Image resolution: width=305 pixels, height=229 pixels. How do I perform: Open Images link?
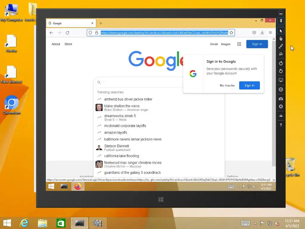(226, 44)
